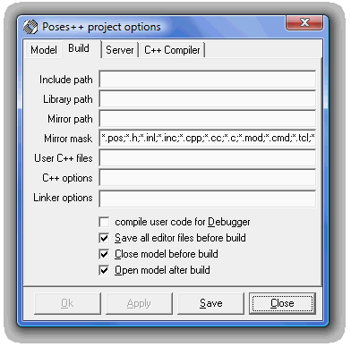The height and width of the screenshot is (347, 351).
Task: Click the Poses++ app icon in title bar
Action: click(30, 27)
